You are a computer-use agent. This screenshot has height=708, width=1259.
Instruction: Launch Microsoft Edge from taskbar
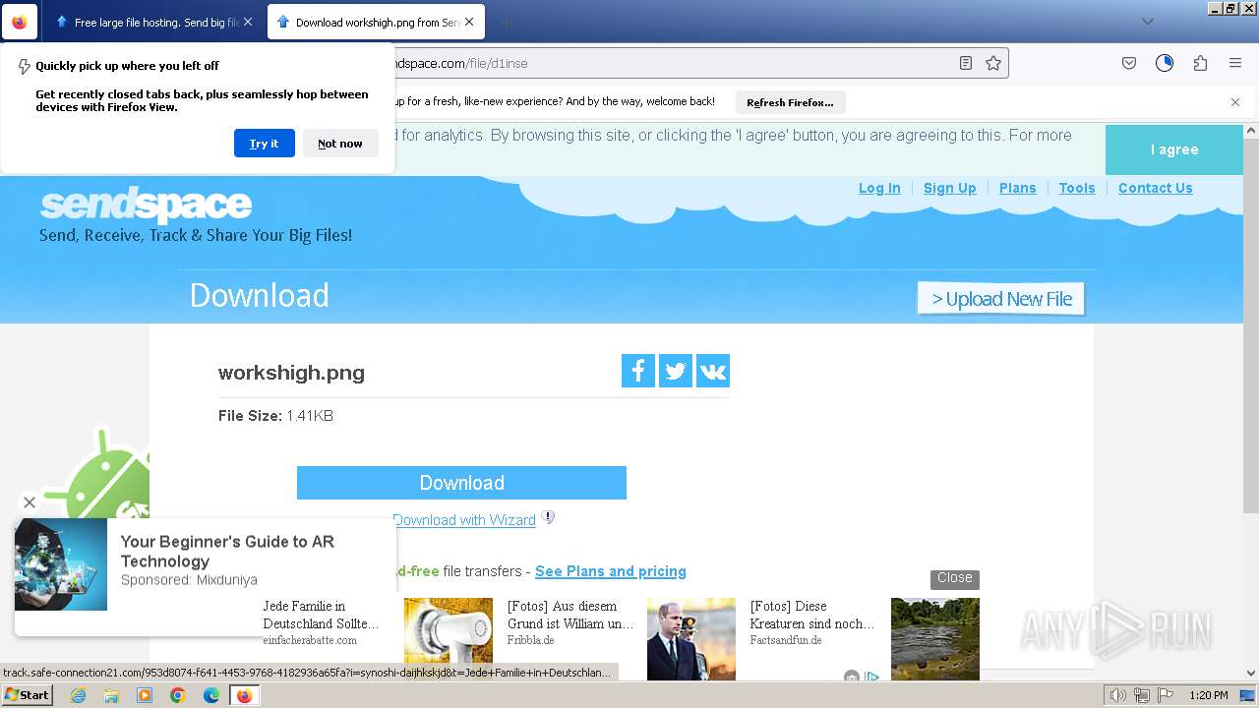click(211, 695)
